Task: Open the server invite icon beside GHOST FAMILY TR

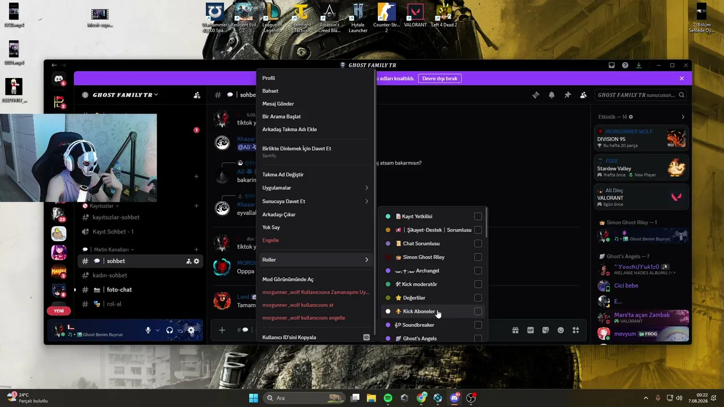Action: click(x=197, y=95)
